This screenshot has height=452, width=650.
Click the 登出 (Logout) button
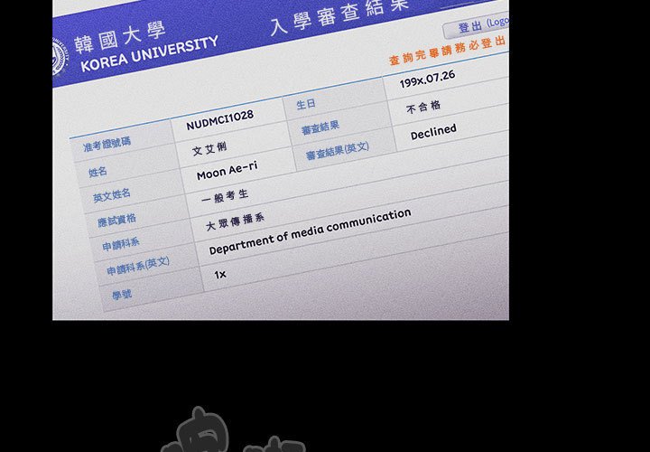(x=477, y=26)
